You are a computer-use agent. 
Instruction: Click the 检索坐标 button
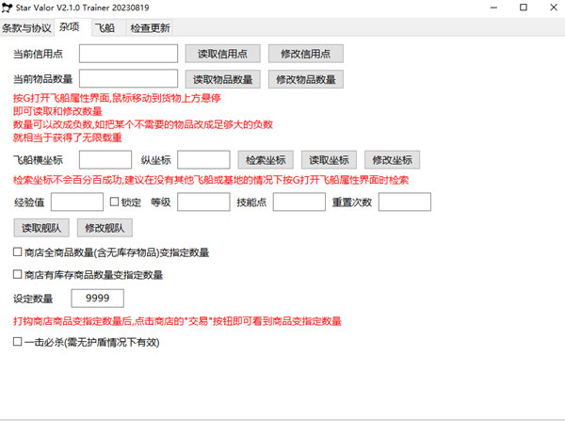coord(266,160)
